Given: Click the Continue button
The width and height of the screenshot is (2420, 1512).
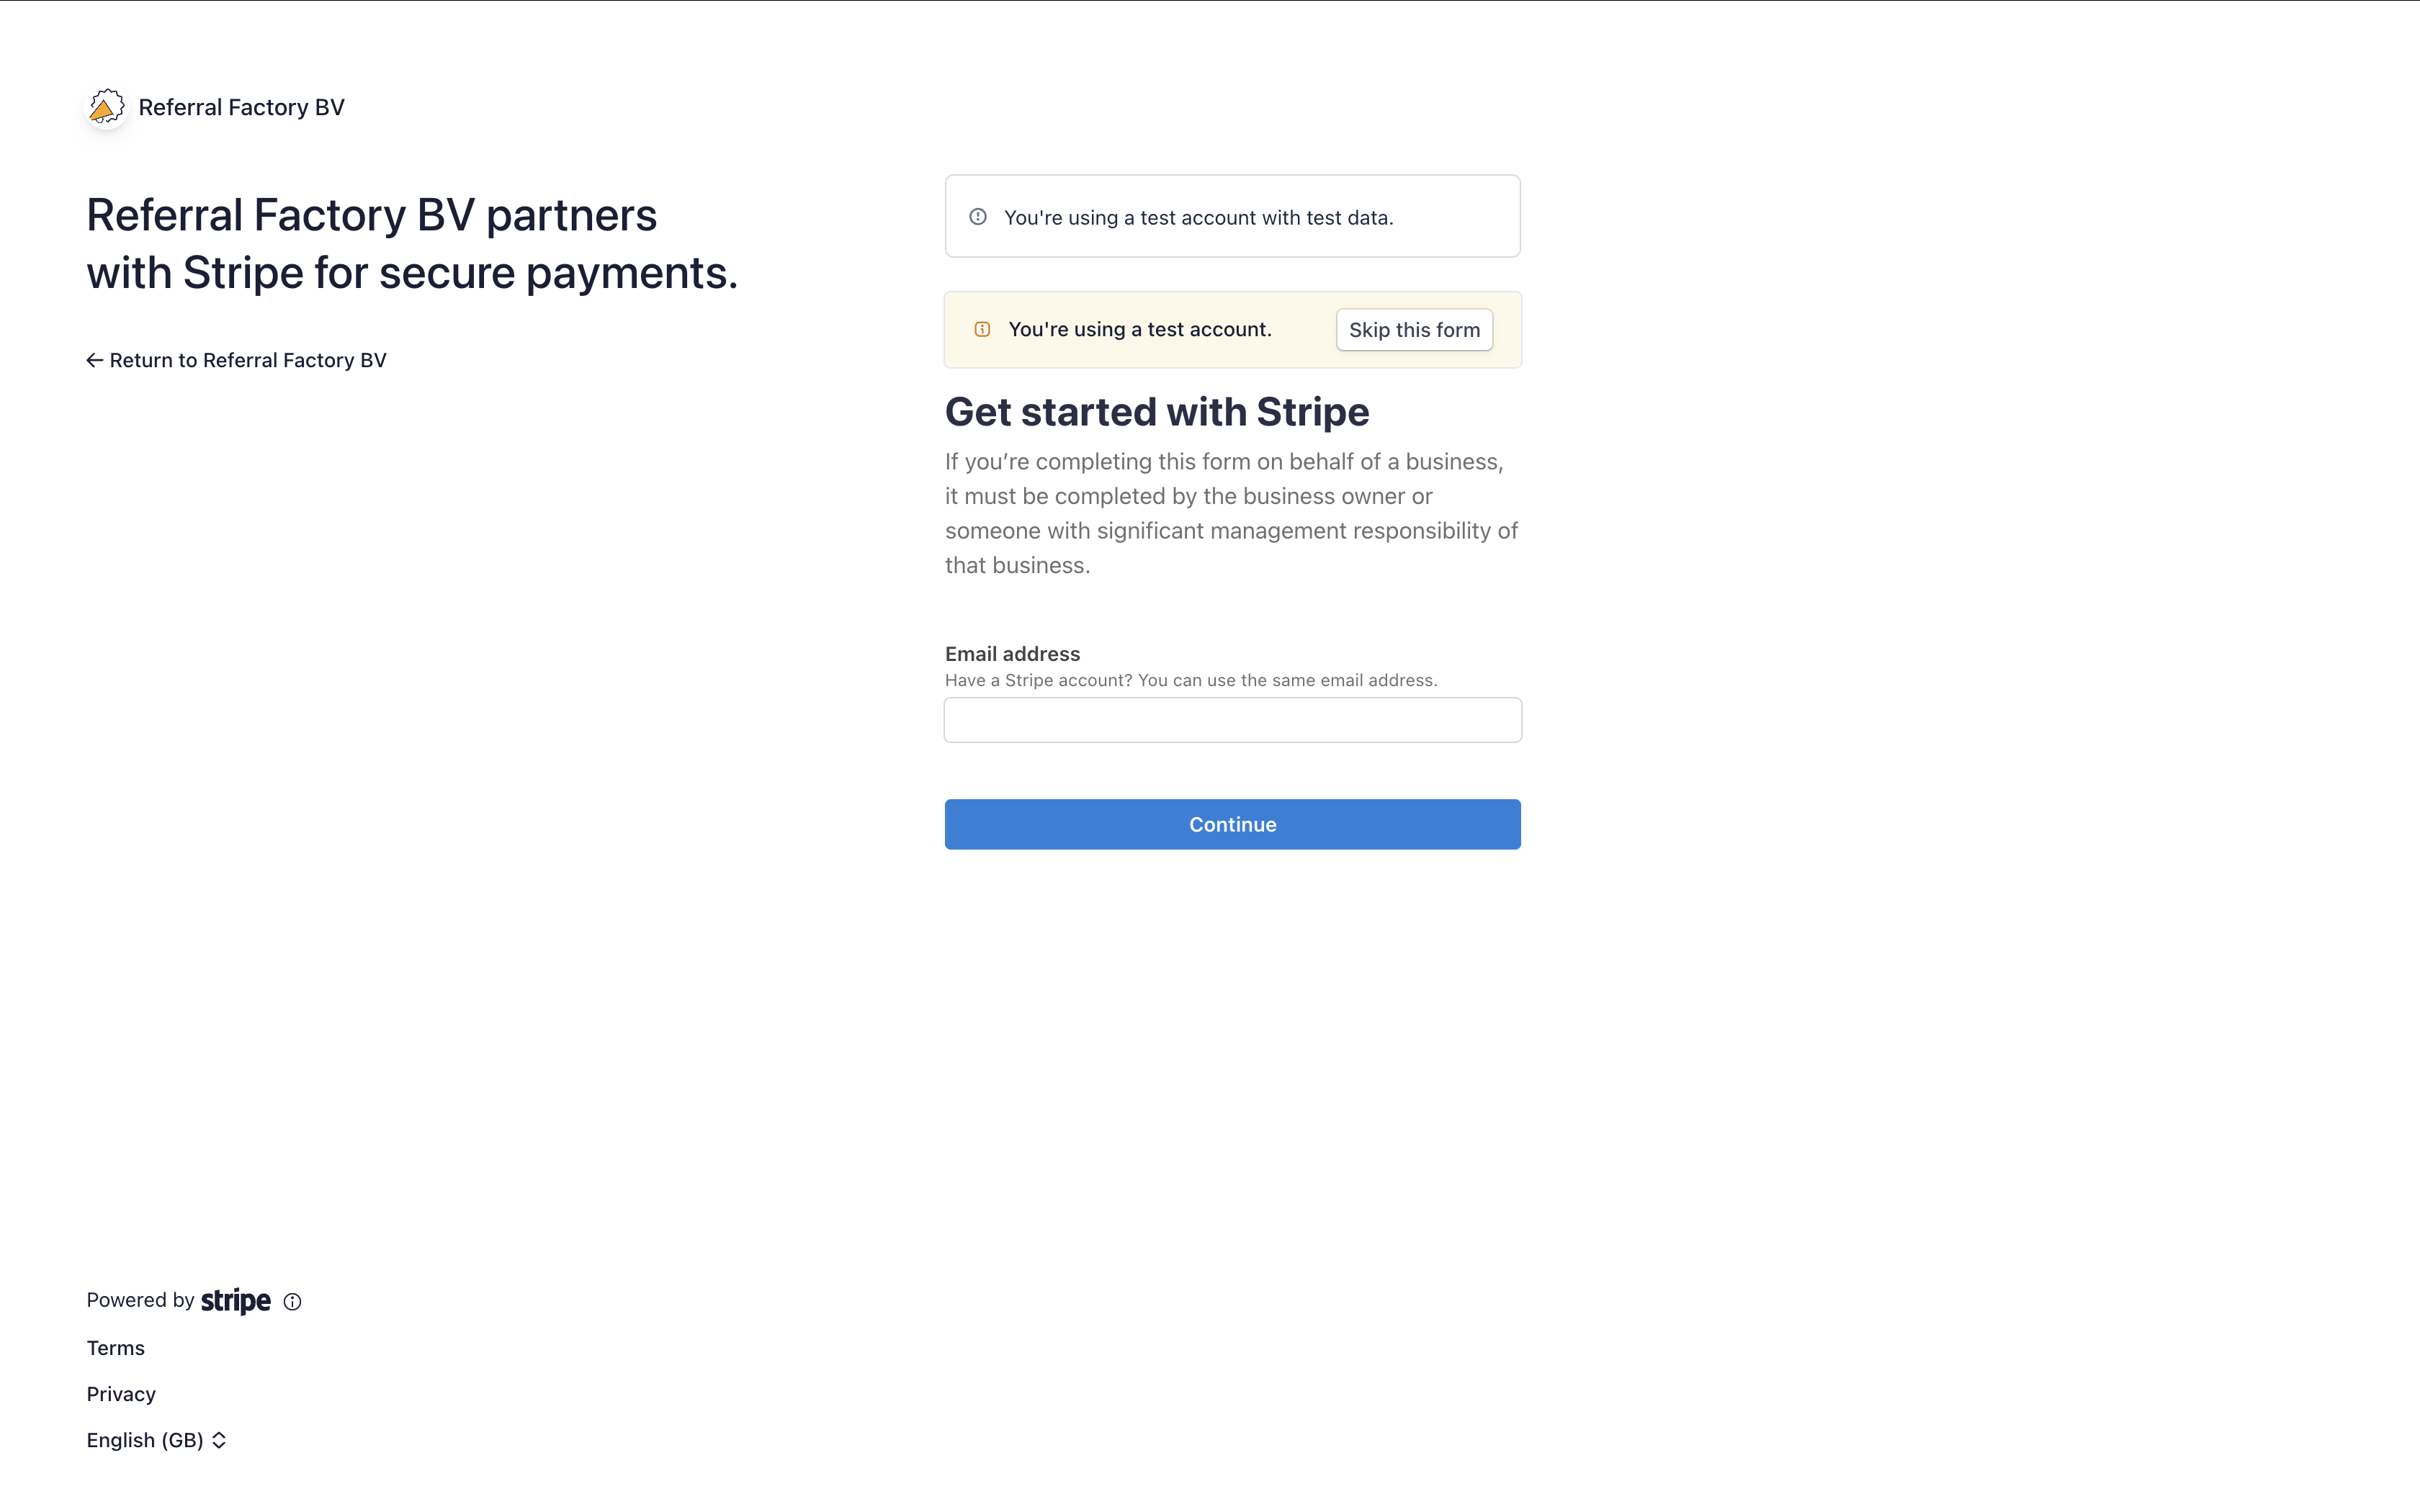Looking at the screenshot, I should [1232, 824].
